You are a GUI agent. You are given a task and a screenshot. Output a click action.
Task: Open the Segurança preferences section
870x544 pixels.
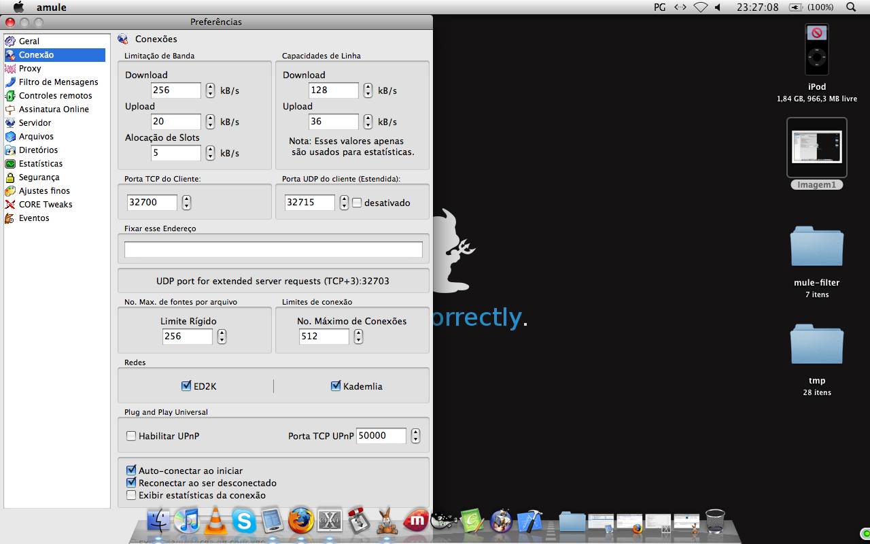tap(39, 177)
